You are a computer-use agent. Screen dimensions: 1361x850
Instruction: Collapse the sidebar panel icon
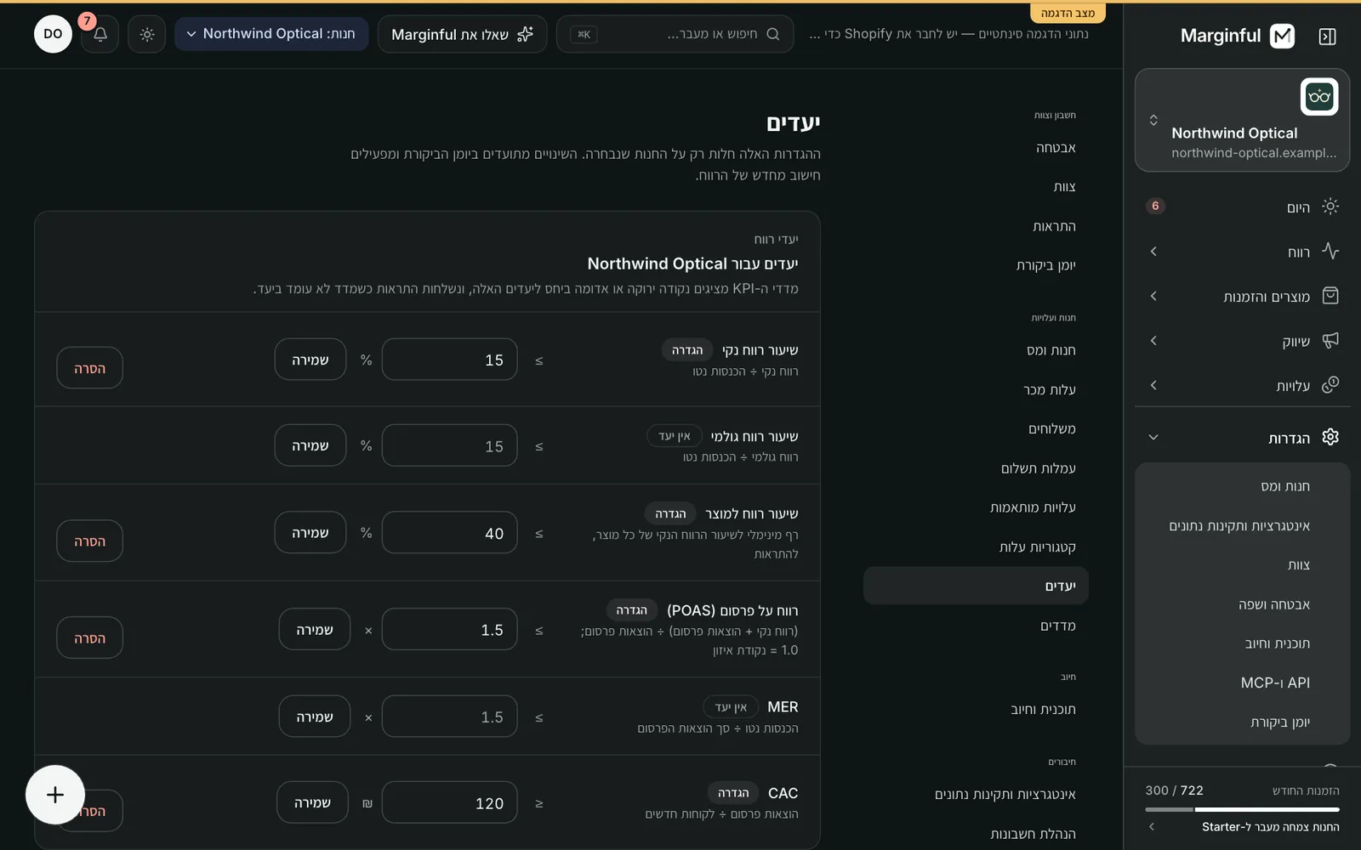click(x=1327, y=36)
